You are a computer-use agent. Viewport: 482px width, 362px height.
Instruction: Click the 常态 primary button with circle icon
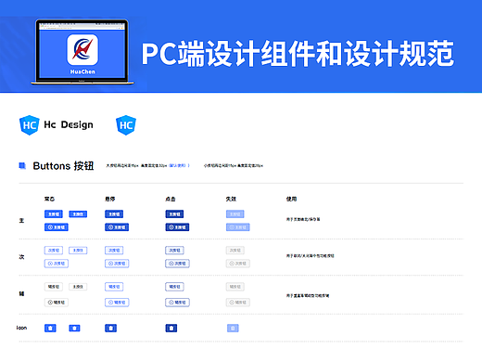tap(57, 227)
